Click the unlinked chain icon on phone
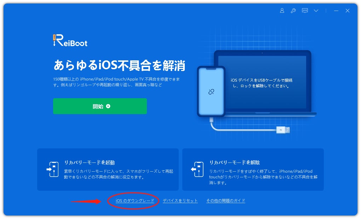The image size is (361, 219). pyautogui.click(x=211, y=92)
